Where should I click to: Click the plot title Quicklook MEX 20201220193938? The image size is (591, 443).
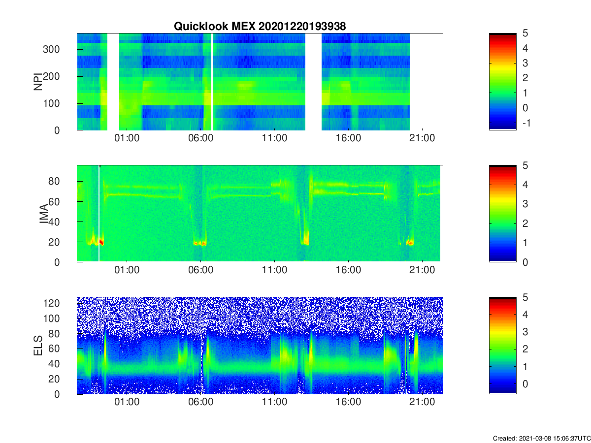[260, 27]
